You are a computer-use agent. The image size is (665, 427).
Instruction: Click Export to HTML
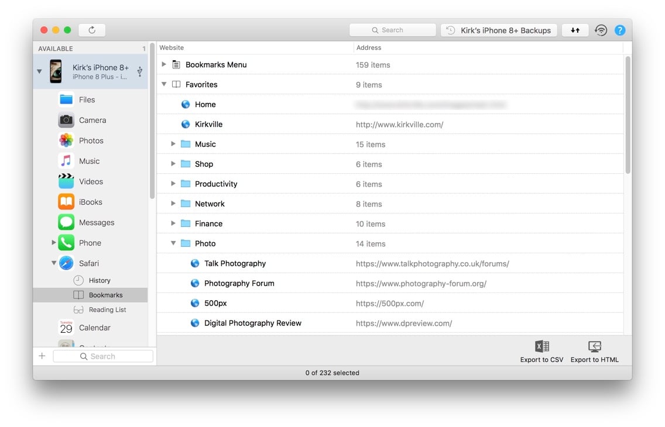(594, 352)
